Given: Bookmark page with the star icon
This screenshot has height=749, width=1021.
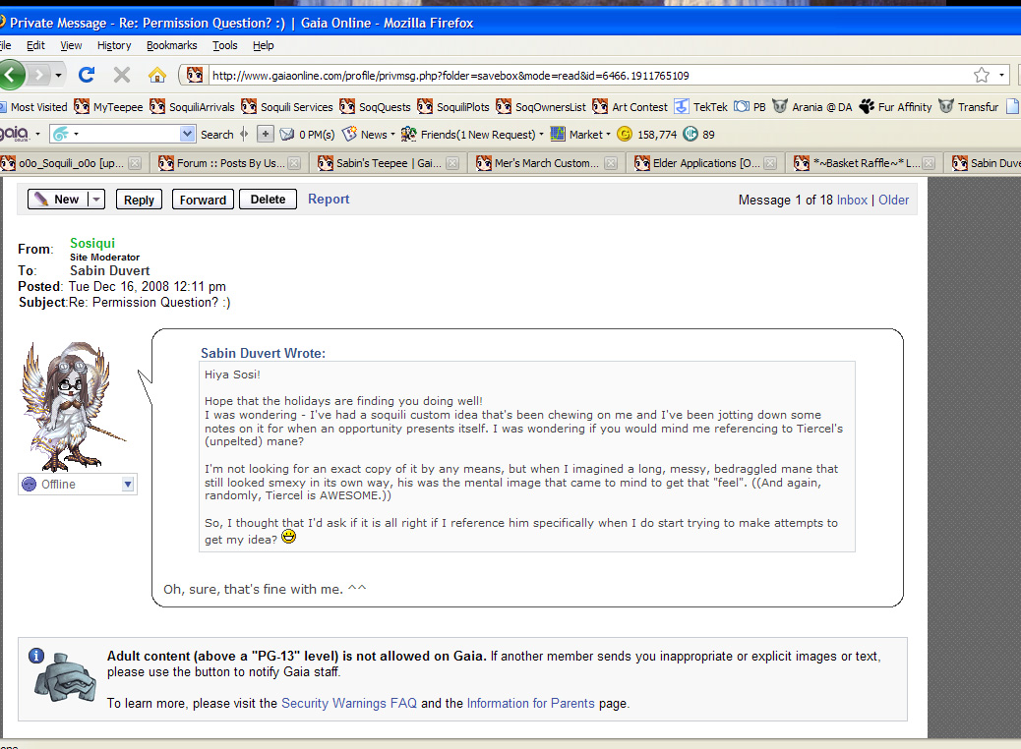Looking at the screenshot, I should pos(981,75).
